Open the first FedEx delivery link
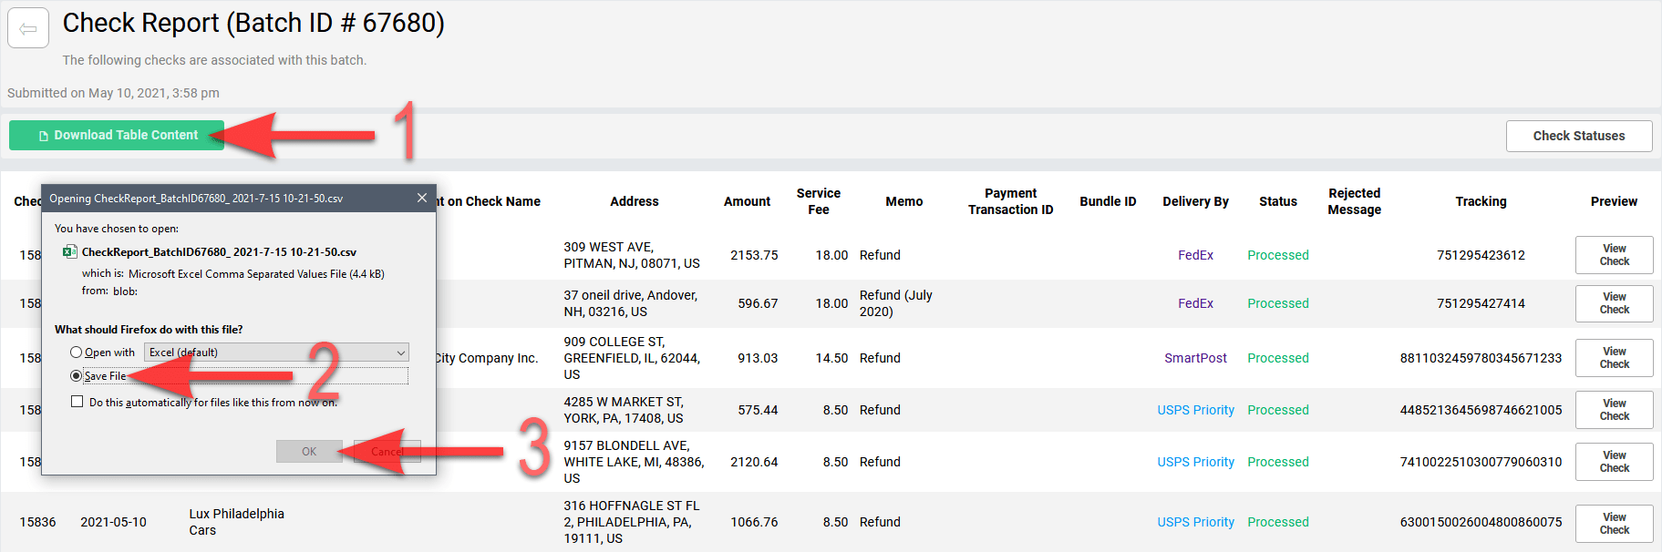1662x552 pixels. pos(1195,255)
